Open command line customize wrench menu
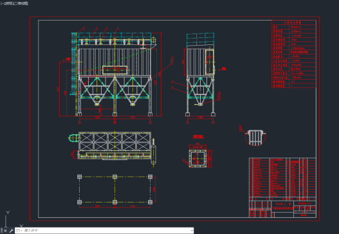 11,231
